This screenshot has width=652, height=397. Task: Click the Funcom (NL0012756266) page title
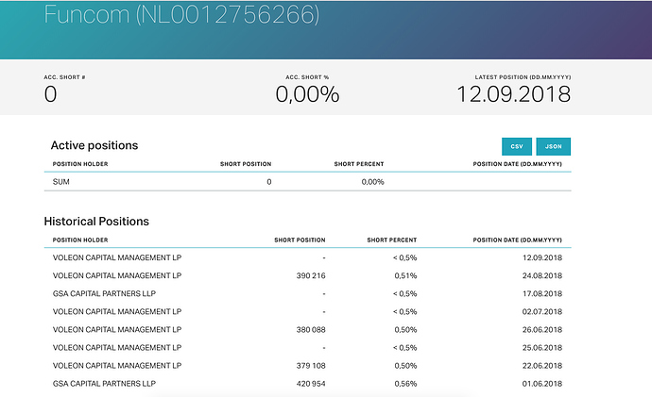coord(181,14)
